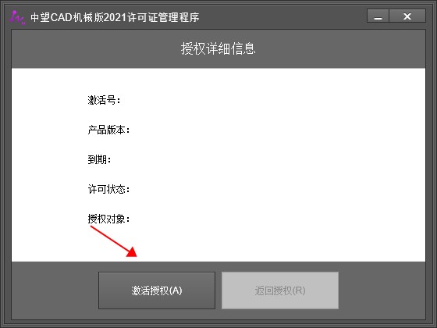Click the 激活授权(A) button
The height and width of the screenshot is (328, 437).
pyautogui.click(x=157, y=291)
